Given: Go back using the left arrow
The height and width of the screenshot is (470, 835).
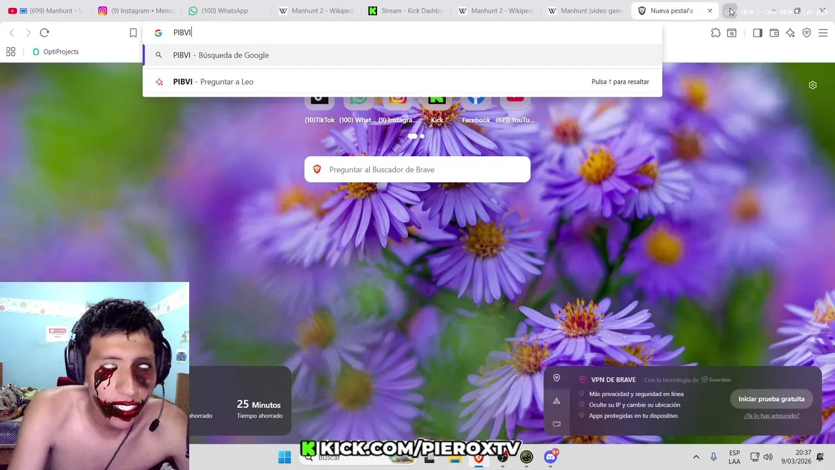Looking at the screenshot, I should pyautogui.click(x=12, y=33).
